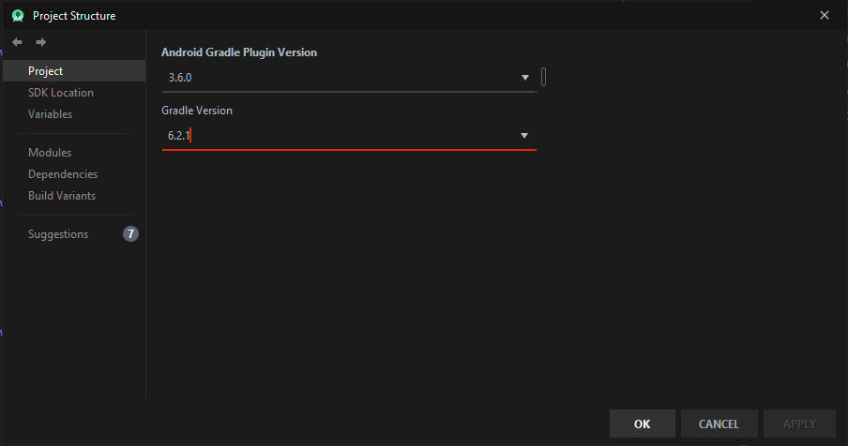The height and width of the screenshot is (446, 848).
Task: Show the Suggestions list
Action: pyautogui.click(x=58, y=234)
